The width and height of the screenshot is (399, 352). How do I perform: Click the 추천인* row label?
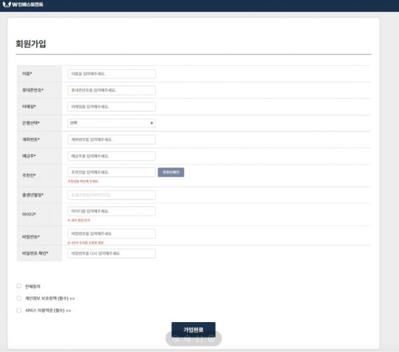click(x=29, y=175)
